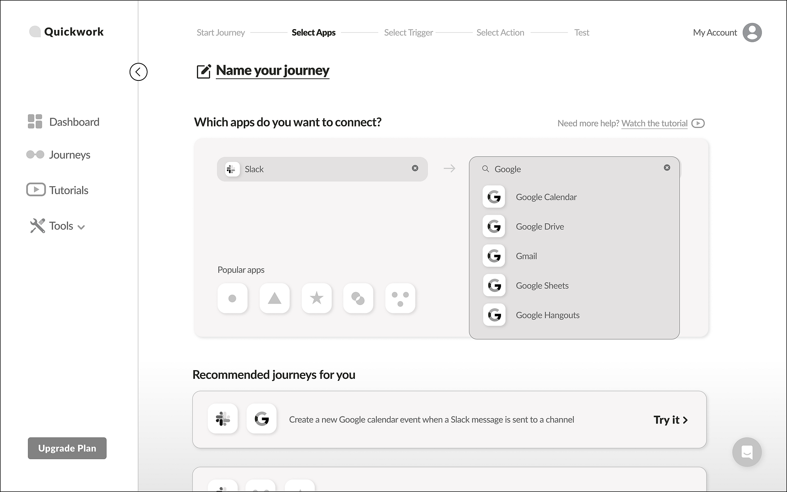Screen dimensions: 787x492
Task: Click the Slack icon in recommended journey
Action: pyautogui.click(x=223, y=419)
